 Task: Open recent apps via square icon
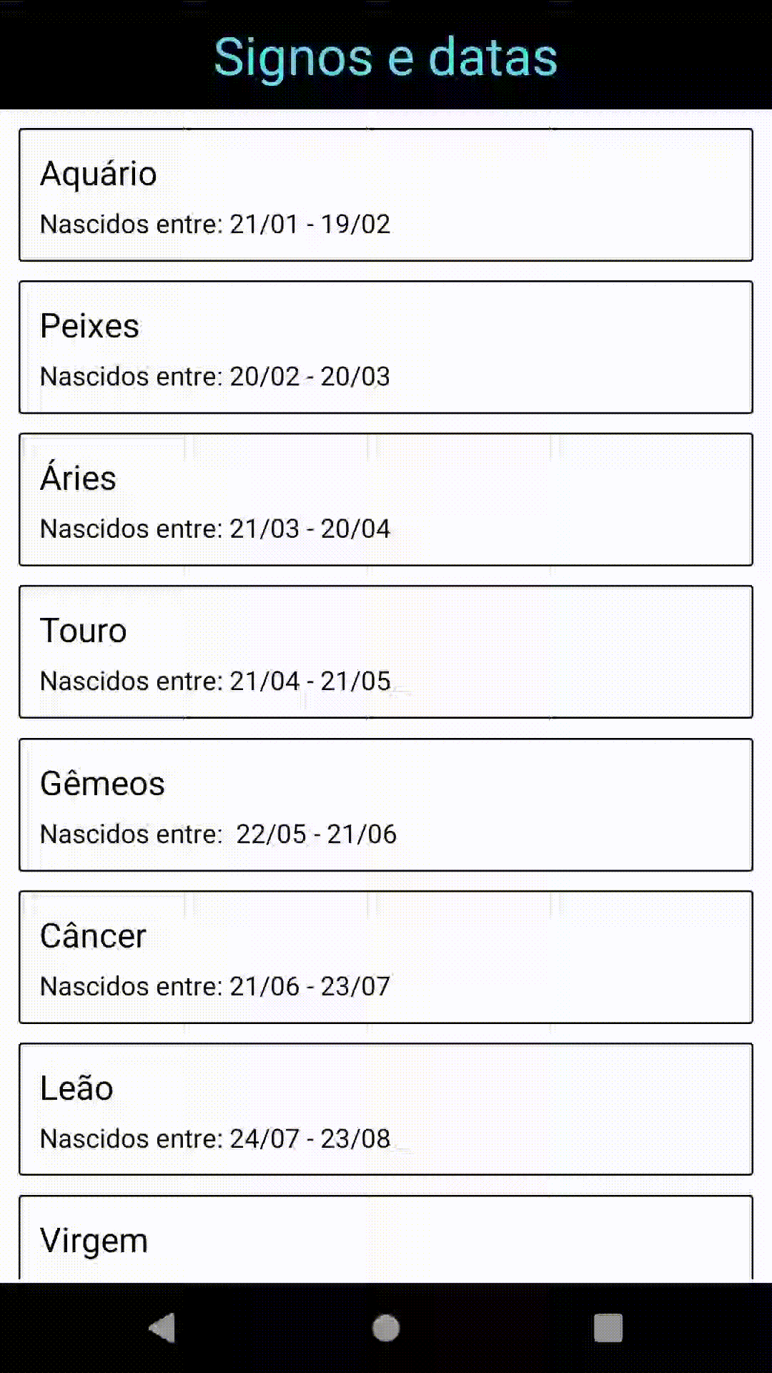click(608, 1328)
